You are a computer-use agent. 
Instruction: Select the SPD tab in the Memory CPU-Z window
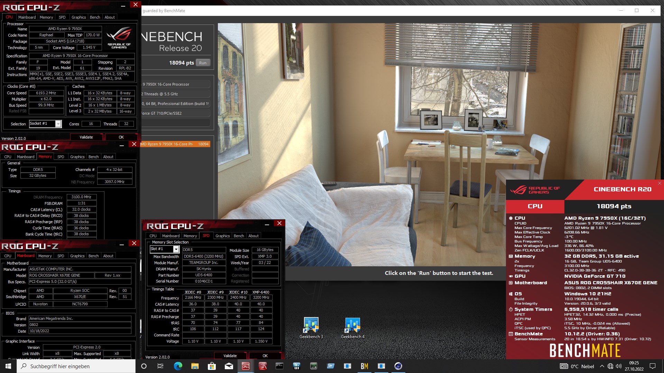pyautogui.click(x=61, y=157)
